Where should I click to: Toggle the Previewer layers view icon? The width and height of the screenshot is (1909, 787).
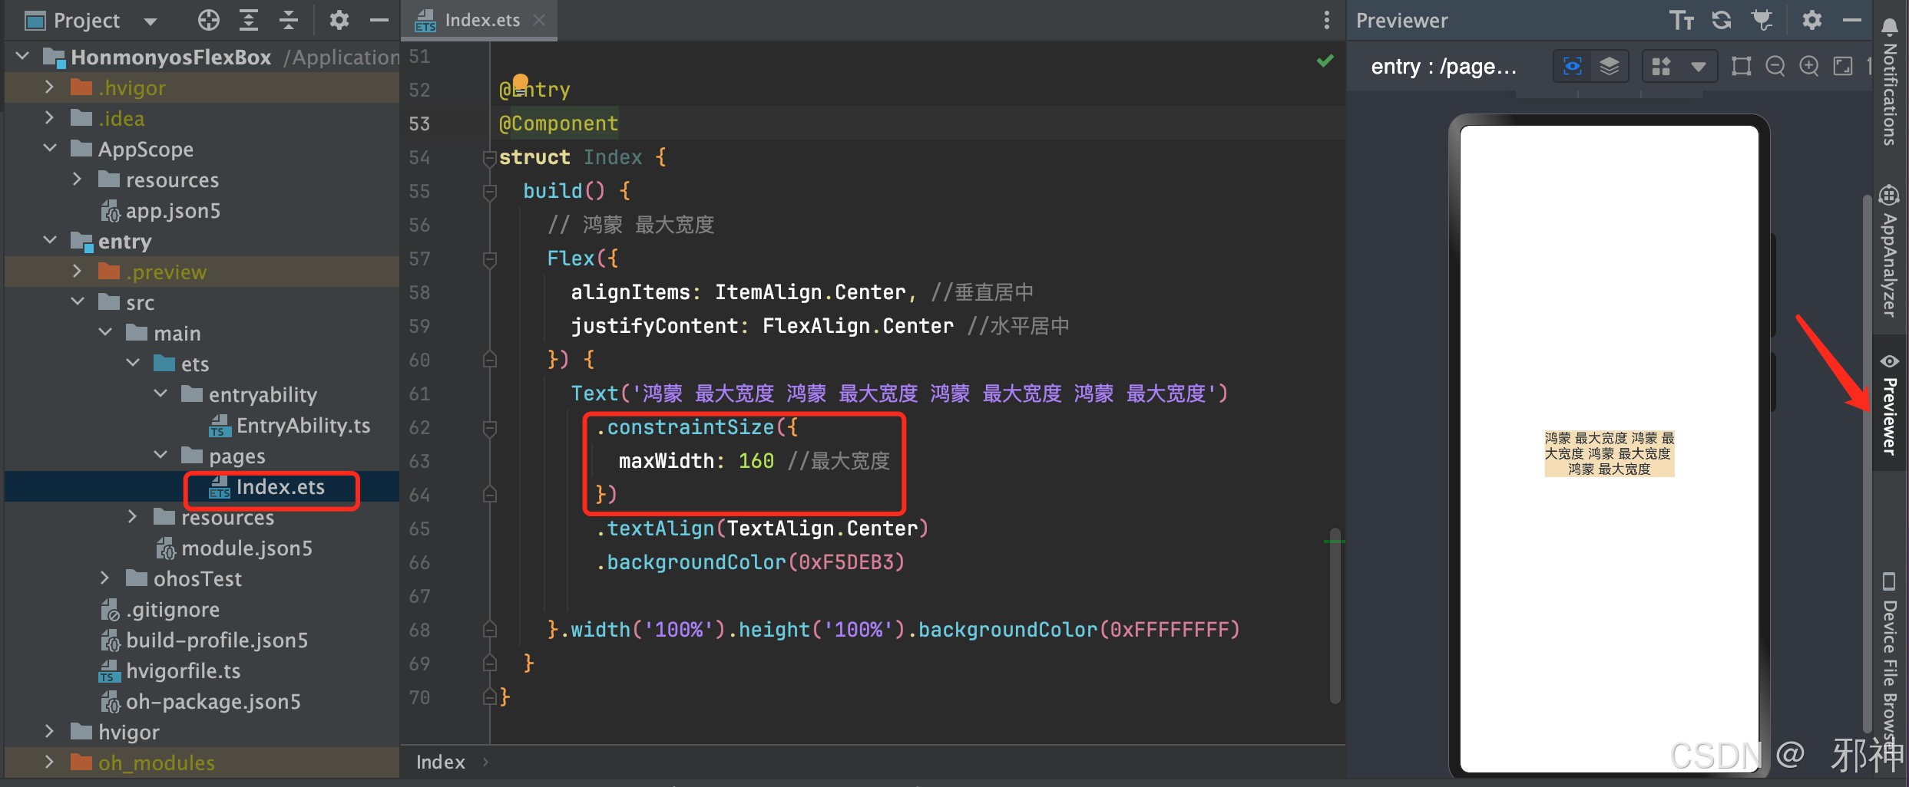(x=1610, y=67)
